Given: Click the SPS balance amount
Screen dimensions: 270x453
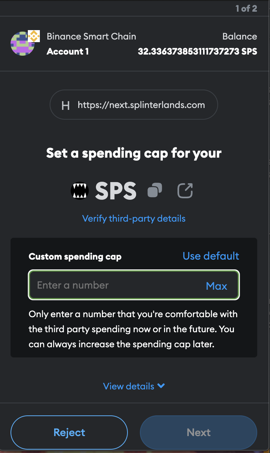Looking at the screenshot, I should pos(197,52).
